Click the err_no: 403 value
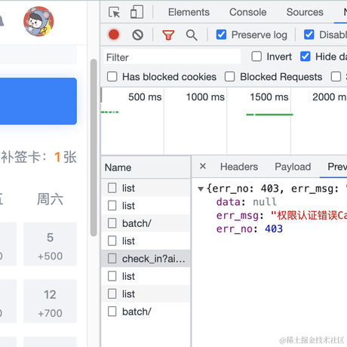347x347 pixels. pyautogui.click(x=274, y=229)
